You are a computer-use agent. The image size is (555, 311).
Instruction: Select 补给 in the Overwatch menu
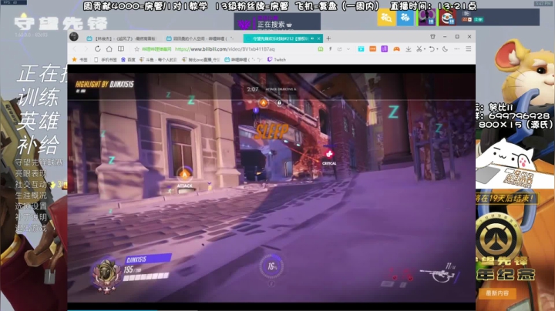click(x=38, y=145)
